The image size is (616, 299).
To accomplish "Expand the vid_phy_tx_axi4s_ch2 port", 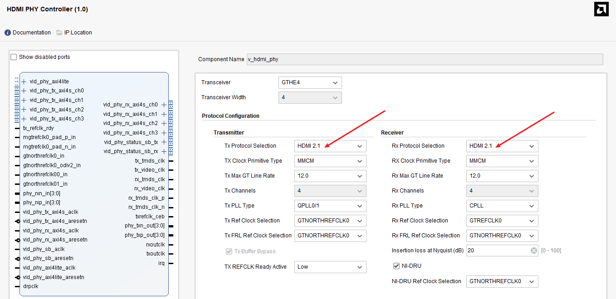I will [24, 110].
